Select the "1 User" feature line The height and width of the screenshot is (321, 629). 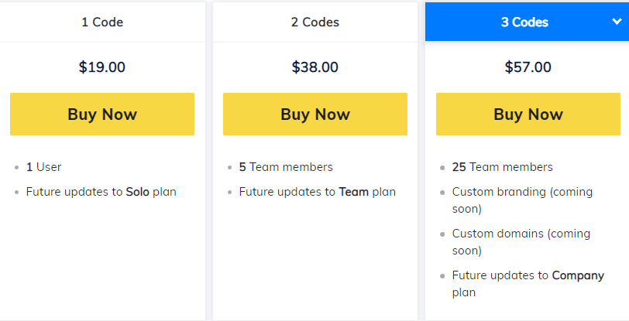point(44,167)
